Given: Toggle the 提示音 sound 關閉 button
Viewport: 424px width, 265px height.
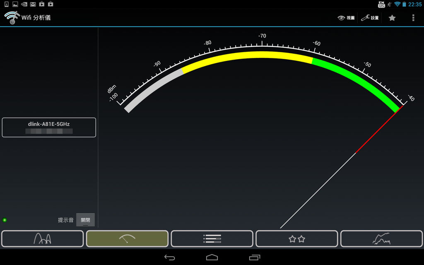Looking at the screenshot, I should (85, 220).
